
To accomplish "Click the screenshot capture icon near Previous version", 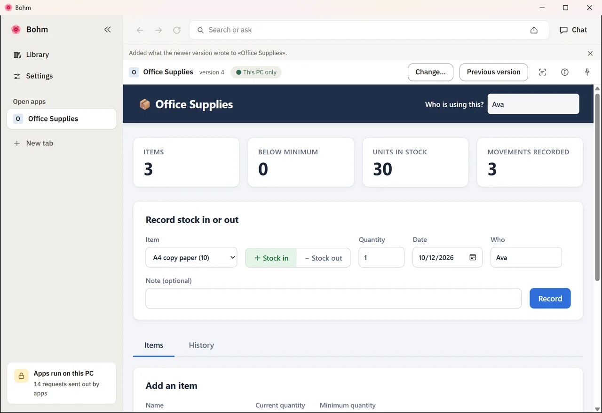I will tap(542, 72).
